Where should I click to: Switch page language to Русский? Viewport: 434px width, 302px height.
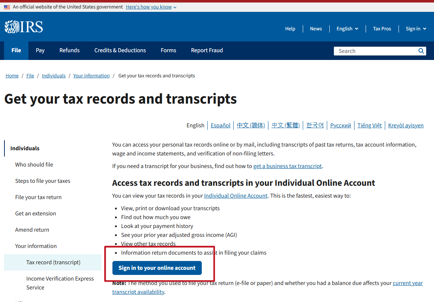point(340,125)
